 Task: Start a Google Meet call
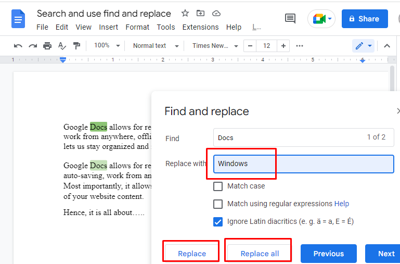click(321, 19)
